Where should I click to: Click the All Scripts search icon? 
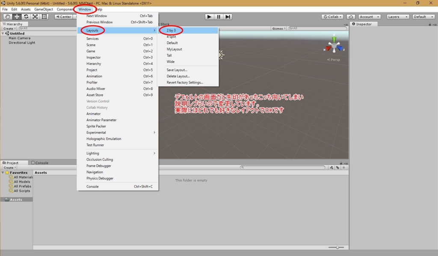11,191
